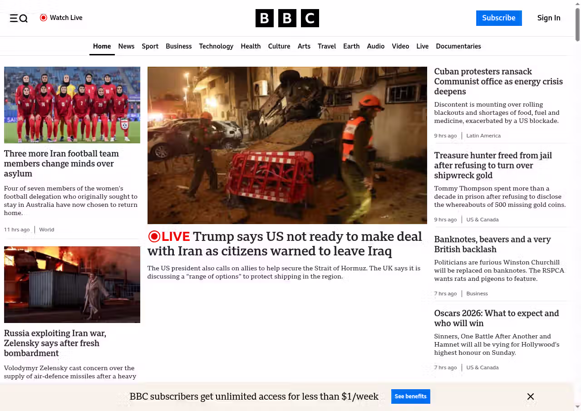Click the Subscribe button
The width and height of the screenshot is (581, 411).
coord(498,18)
